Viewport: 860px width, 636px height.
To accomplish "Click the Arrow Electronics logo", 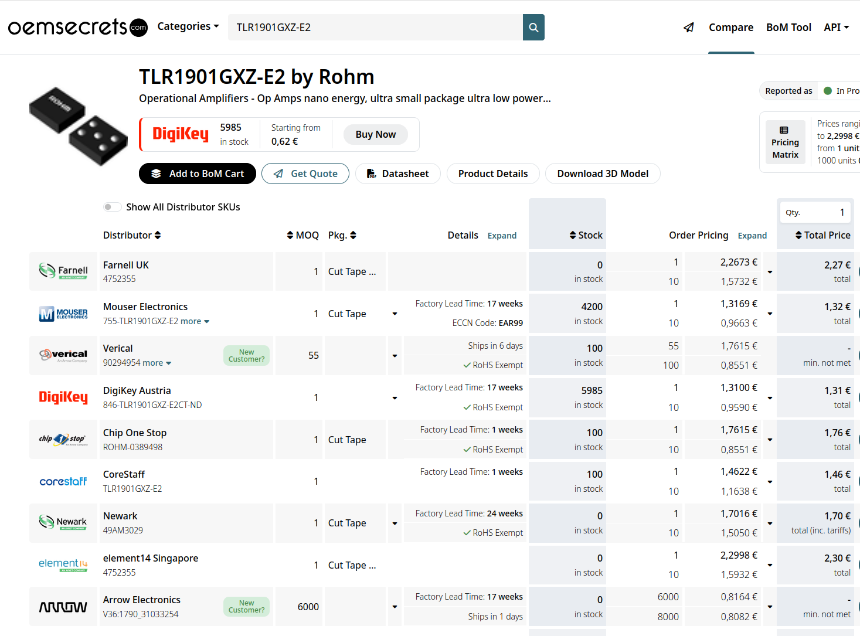I will [63, 607].
